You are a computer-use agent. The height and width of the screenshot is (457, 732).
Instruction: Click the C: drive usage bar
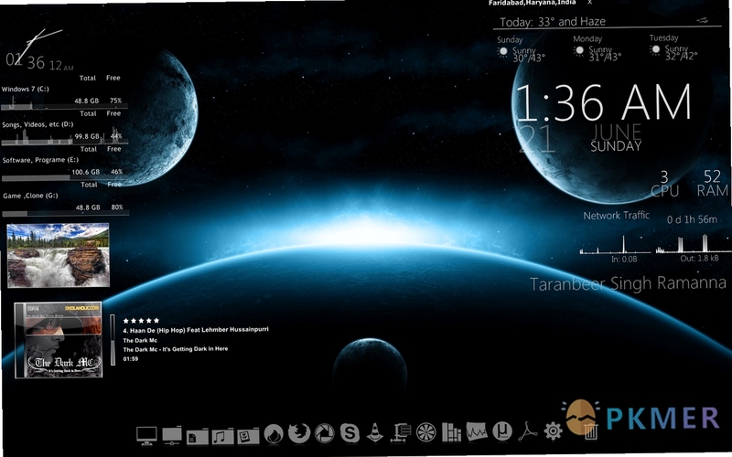coord(64,108)
